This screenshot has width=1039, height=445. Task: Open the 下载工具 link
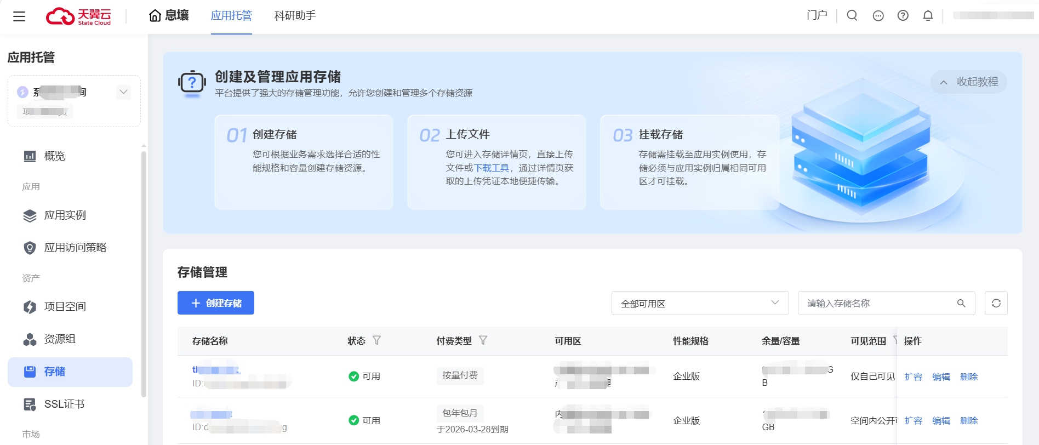[491, 168]
